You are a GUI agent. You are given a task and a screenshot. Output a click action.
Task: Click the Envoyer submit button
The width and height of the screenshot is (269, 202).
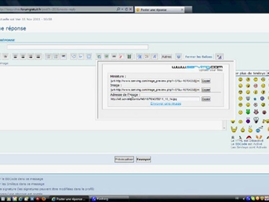pos(143,159)
